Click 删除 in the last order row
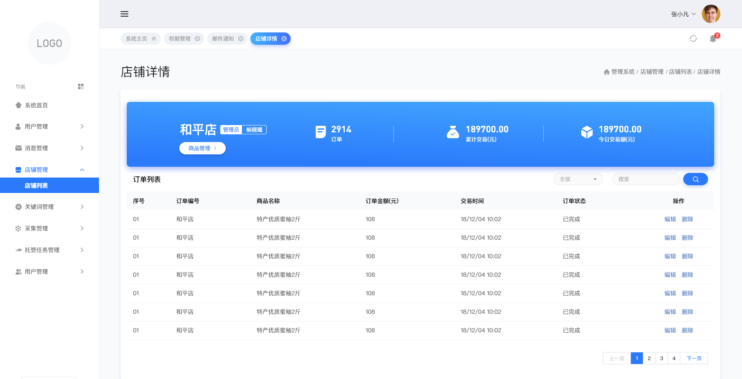Viewport: 742px width, 379px height. (x=688, y=330)
